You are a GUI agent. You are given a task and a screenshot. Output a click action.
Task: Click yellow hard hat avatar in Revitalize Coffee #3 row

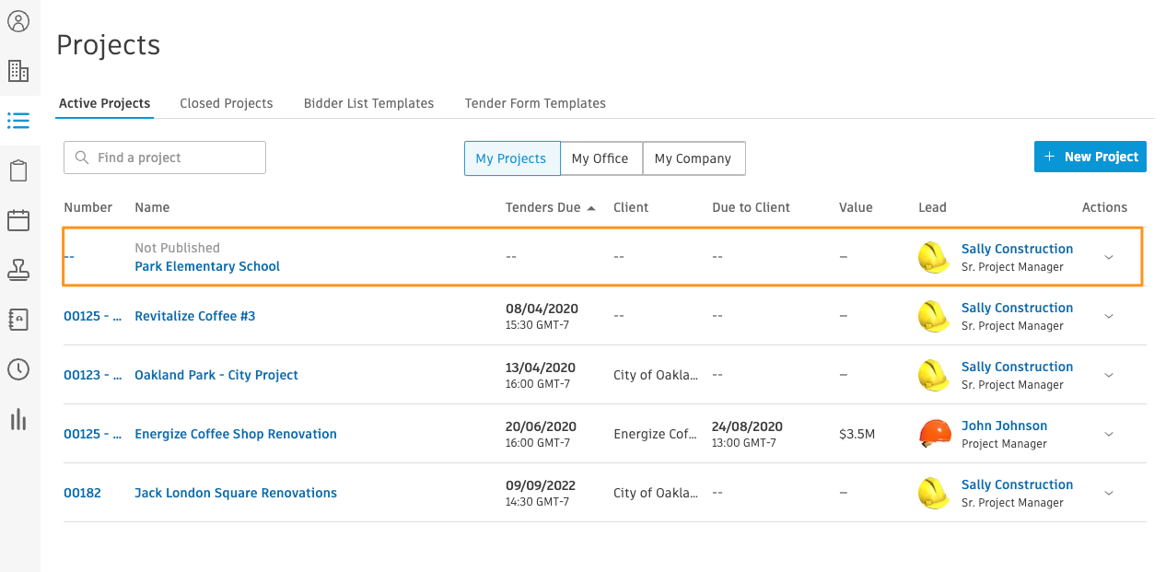point(934,316)
